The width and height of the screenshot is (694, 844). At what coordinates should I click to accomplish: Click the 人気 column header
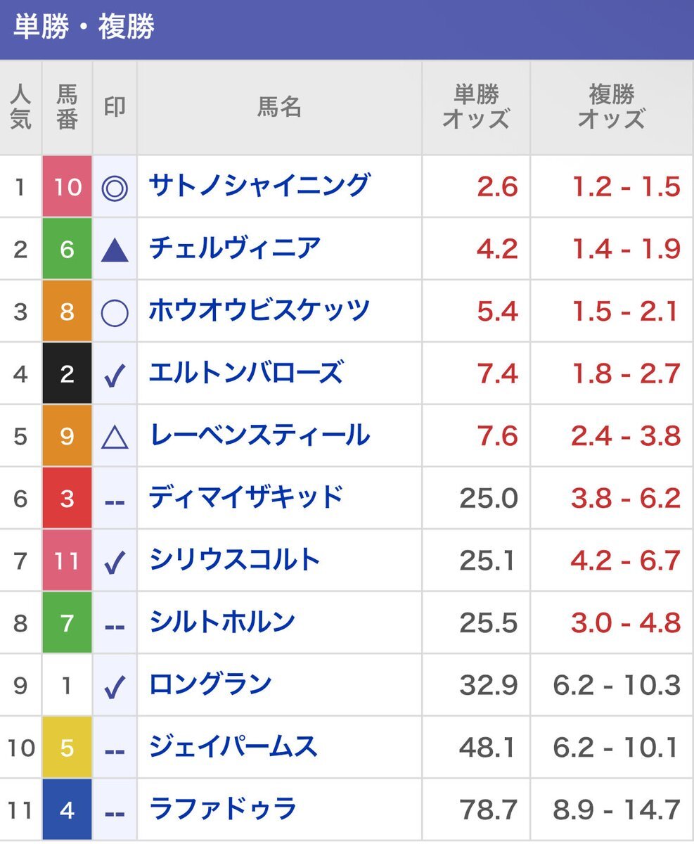20,107
